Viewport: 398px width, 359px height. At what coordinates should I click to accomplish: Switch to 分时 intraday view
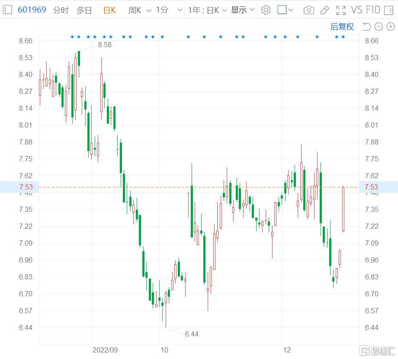61,10
